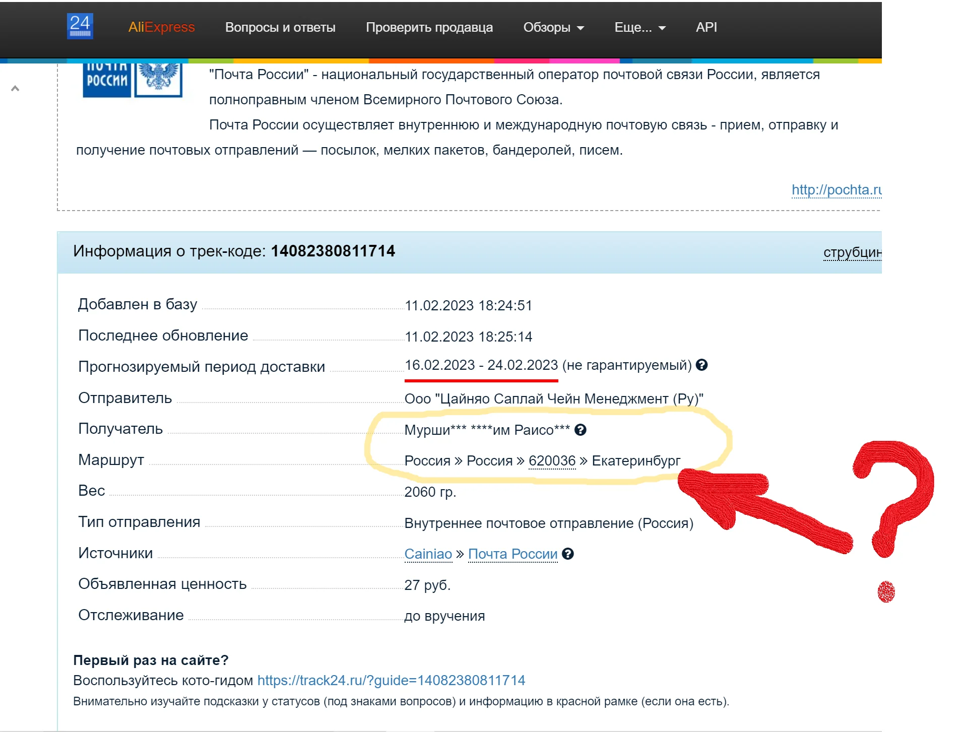Click the Тип отправления label
961x732 pixels.
tap(139, 522)
